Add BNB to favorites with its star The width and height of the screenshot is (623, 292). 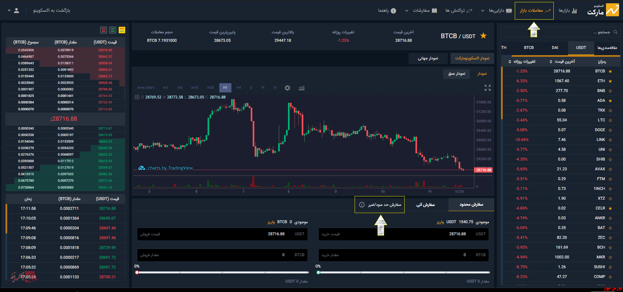click(610, 91)
